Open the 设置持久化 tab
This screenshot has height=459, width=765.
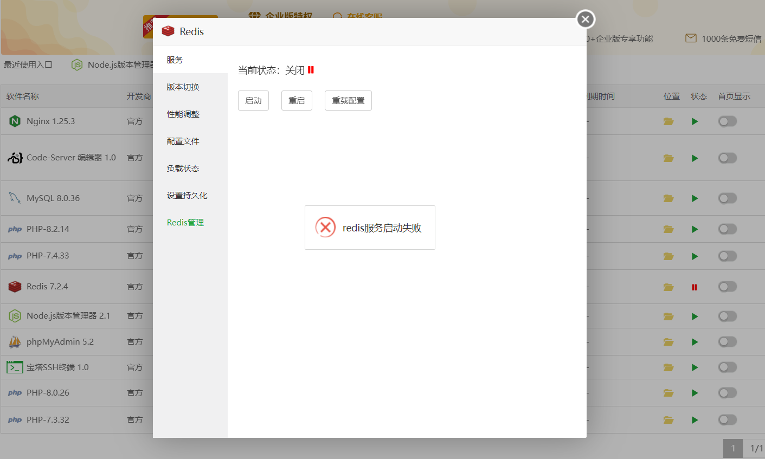click(x=190, y=195)
